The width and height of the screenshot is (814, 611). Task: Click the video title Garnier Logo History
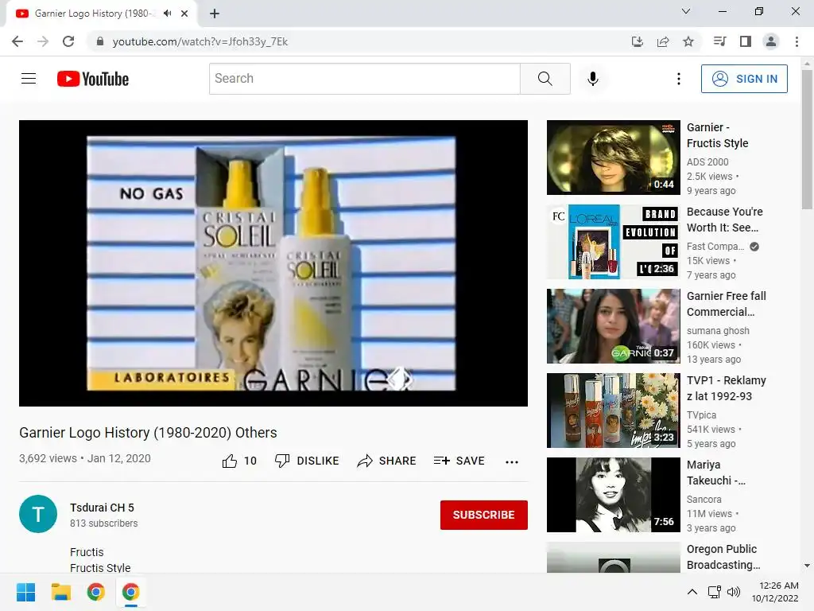(148, 432)
